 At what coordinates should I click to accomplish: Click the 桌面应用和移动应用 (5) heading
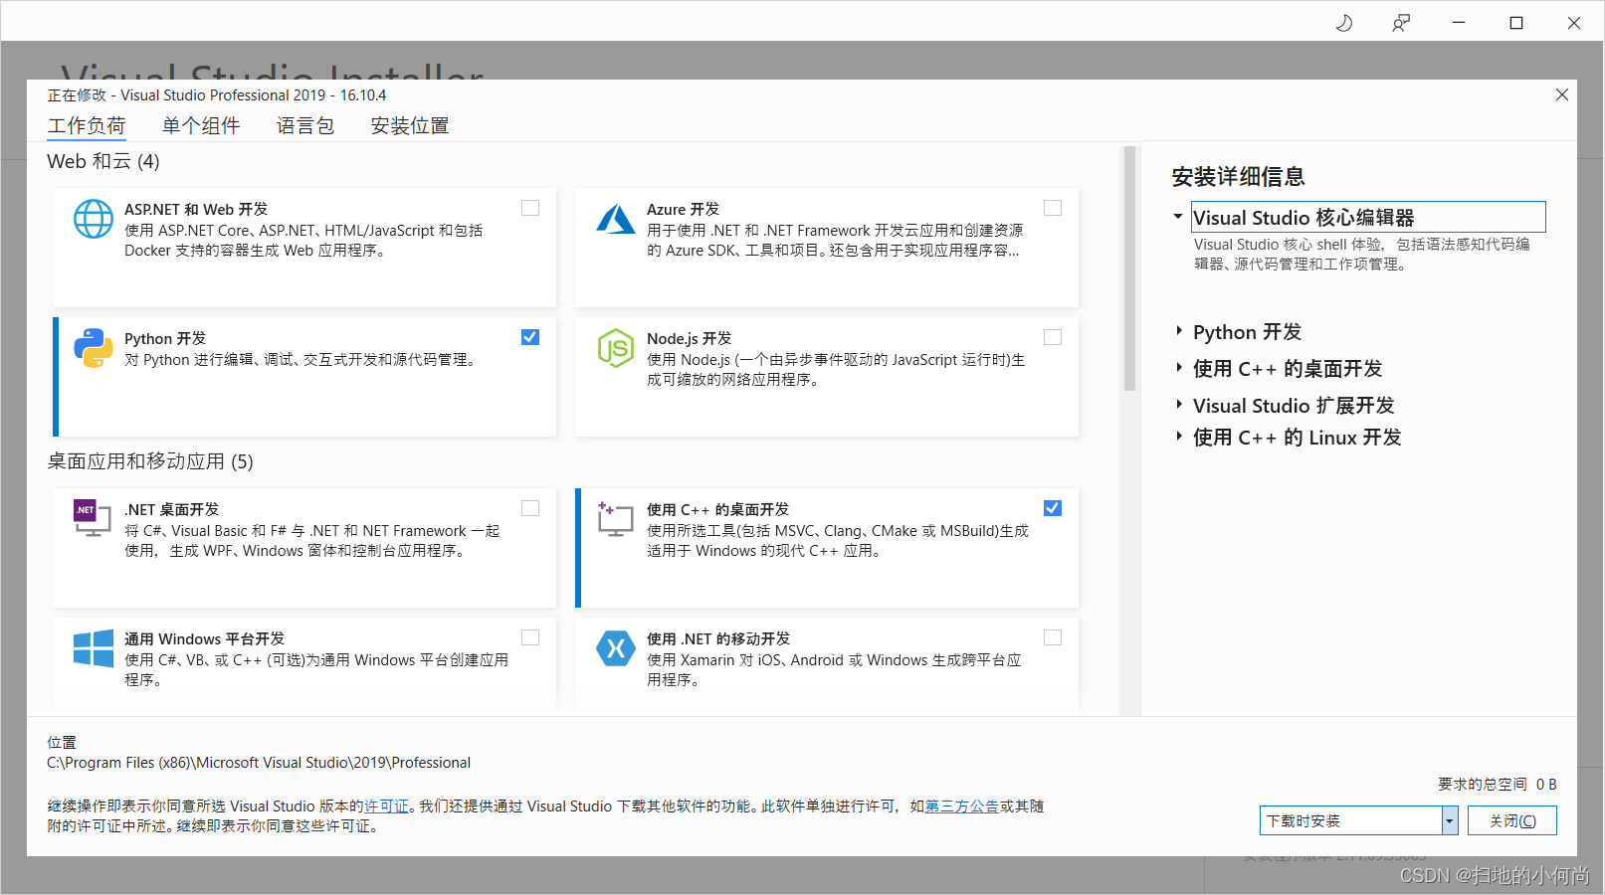coord(150,461)
